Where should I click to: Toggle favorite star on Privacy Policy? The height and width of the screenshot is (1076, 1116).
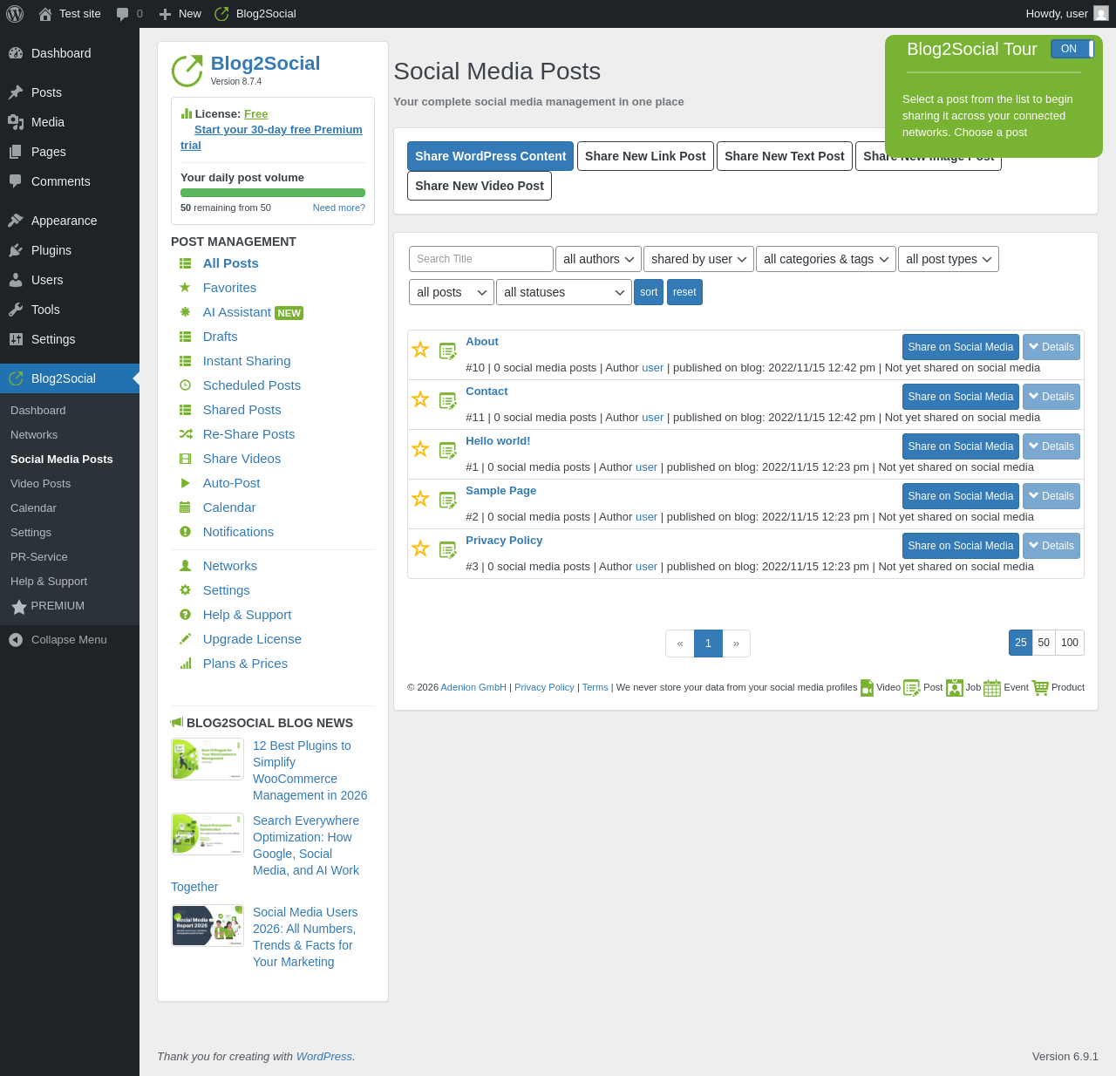(x=420, y=548)
